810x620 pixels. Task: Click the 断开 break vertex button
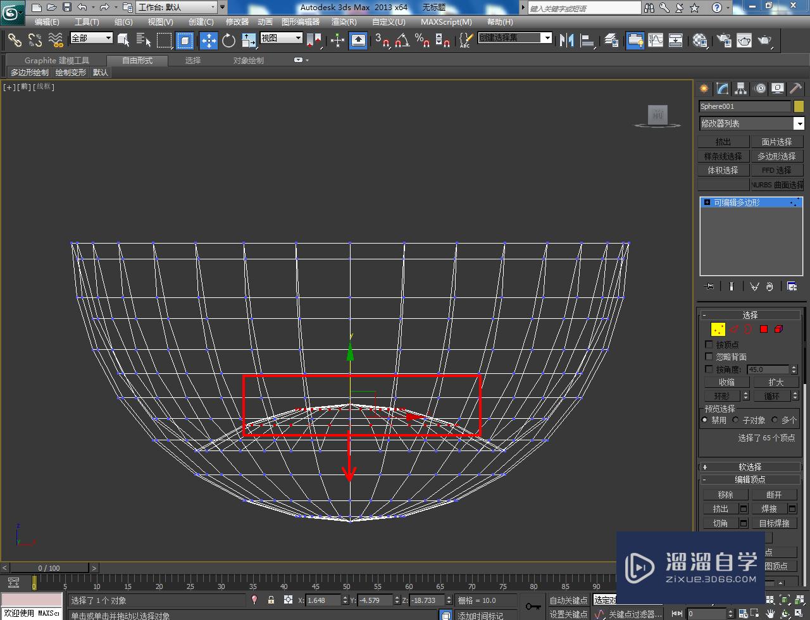click(774, 495)
